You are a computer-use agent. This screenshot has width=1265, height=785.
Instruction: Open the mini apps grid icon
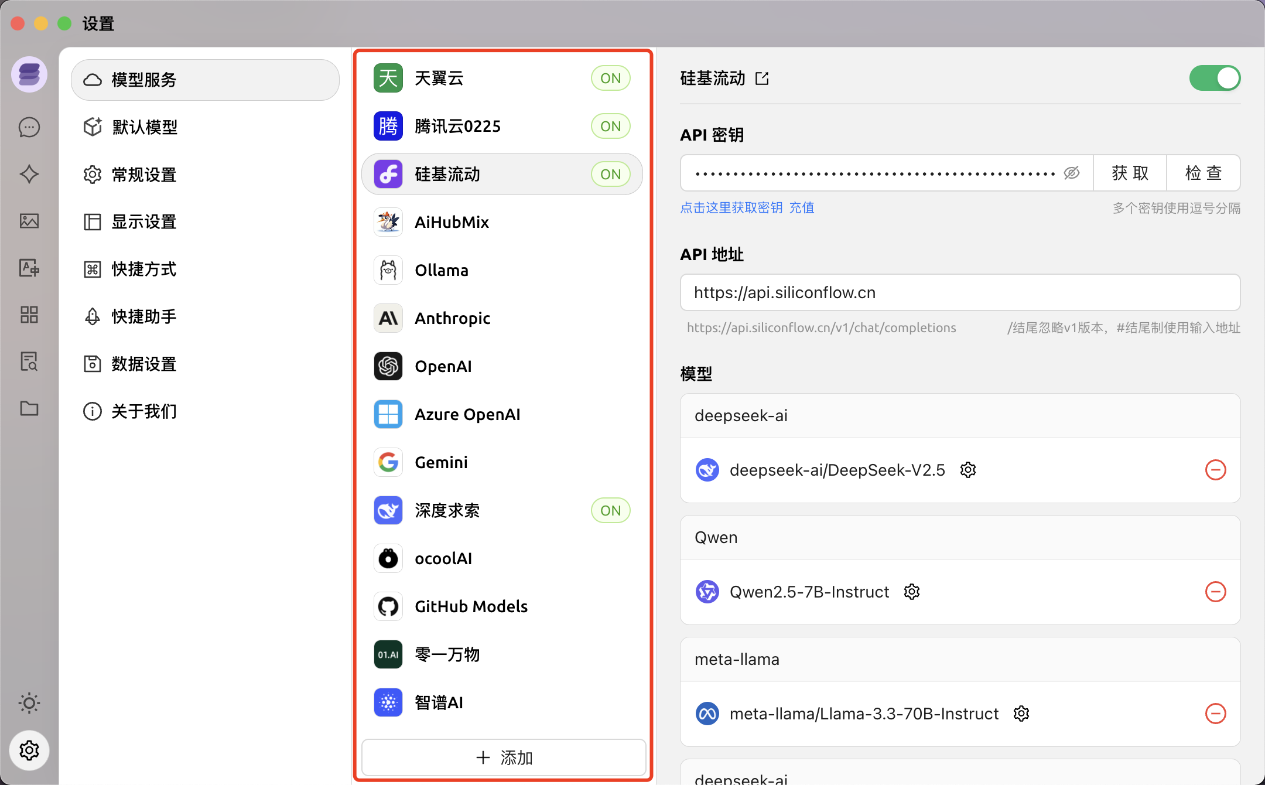tap(29, 315)
